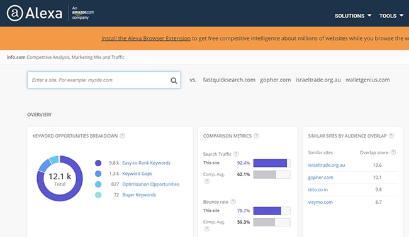Expand the TOOLS dropdown menu
Image resolution: width=409 pixels, height=237 pixels.
(x=391, y=16)
